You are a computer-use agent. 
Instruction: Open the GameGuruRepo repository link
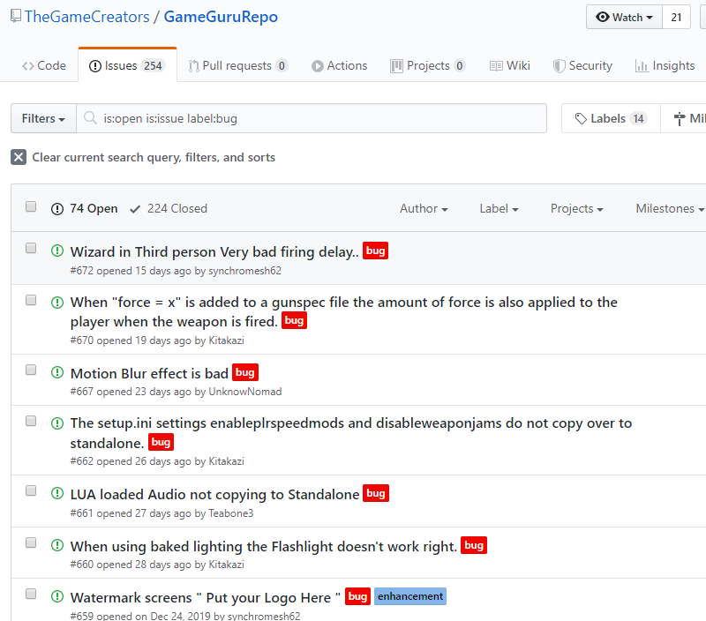pyautogui.click(x=221, y=17)
